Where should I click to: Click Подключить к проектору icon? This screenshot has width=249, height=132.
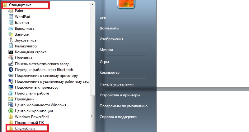coord(11,87)
